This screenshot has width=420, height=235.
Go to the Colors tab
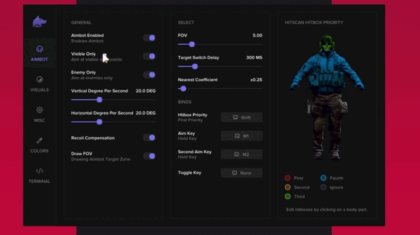pyautogui.click(x=39, y=145)
